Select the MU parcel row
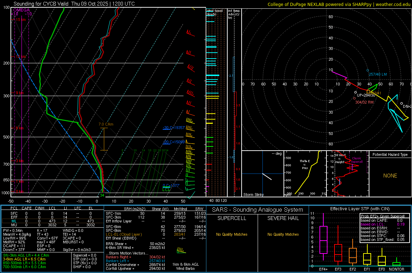This screenshot has height=273, width=412. pos(52,225)
